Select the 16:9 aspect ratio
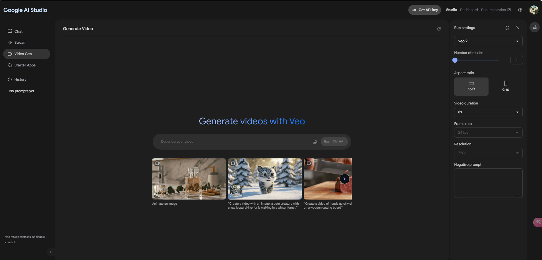 pos(471,87)
